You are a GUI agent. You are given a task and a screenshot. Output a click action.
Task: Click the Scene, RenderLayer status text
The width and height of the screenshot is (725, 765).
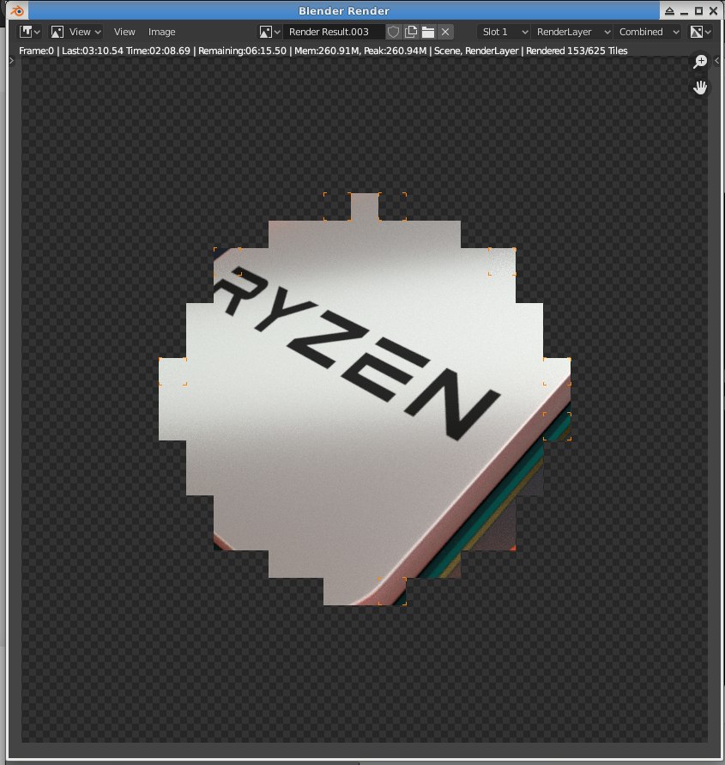coord(476,51)
